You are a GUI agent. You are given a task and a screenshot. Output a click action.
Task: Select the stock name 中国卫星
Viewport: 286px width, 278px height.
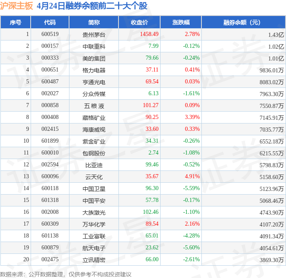point(94,189)
